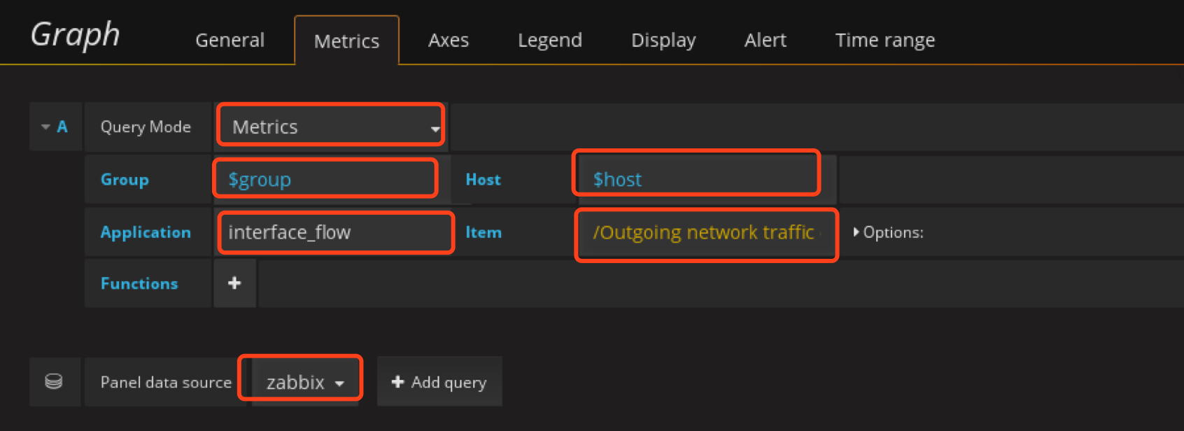The image size is (1184, 431).
Task: Go to the Legend tab
Action: click(x=549, y=41)
